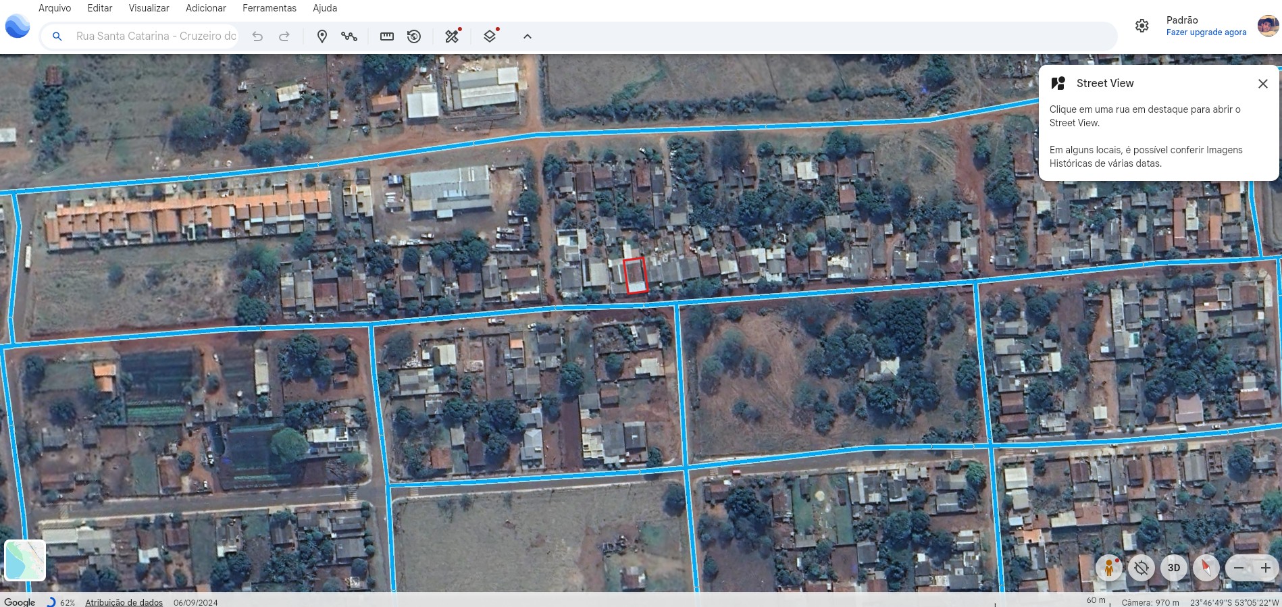The image size is (1282, 607).
Task: Open the Ferramentas menu
Action: [270, 8]
